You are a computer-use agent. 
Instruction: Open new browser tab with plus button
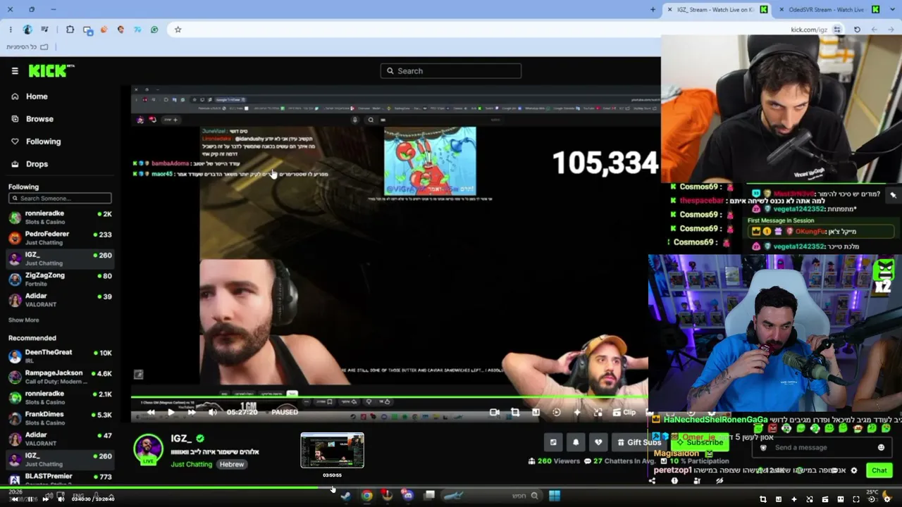(653, 10)
